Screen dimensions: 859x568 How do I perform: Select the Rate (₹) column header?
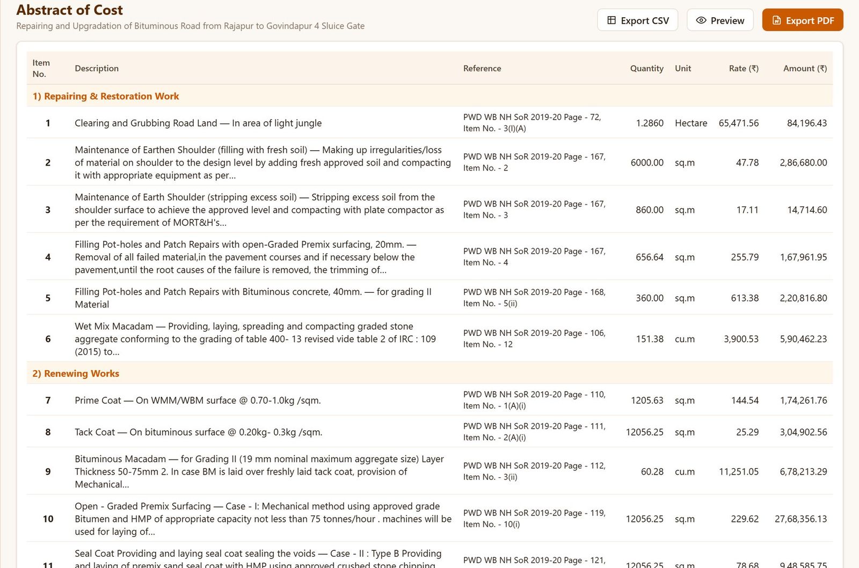(744, 68)
